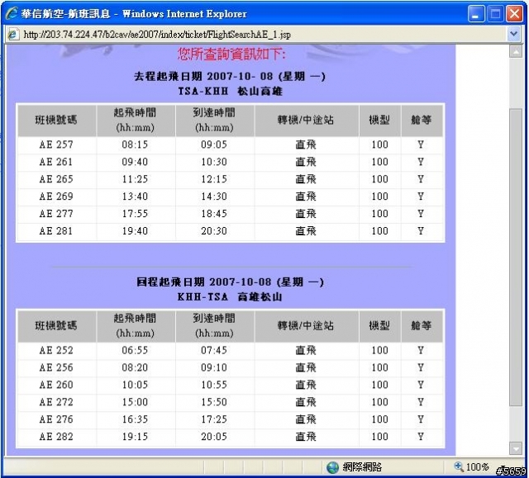Select flight number AE 261
The width and height of the screenshot is (529, 478).
pyautogui.click(x=56, y=162)
